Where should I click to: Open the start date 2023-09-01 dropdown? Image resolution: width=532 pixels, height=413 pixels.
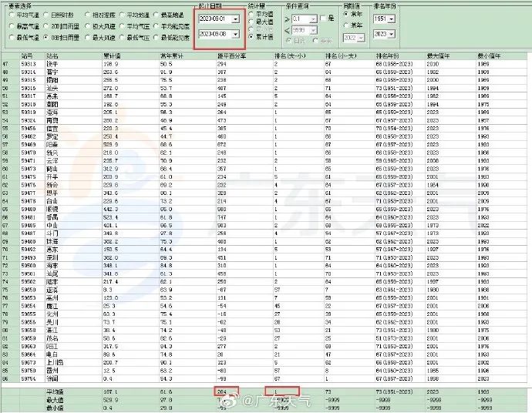235,19
